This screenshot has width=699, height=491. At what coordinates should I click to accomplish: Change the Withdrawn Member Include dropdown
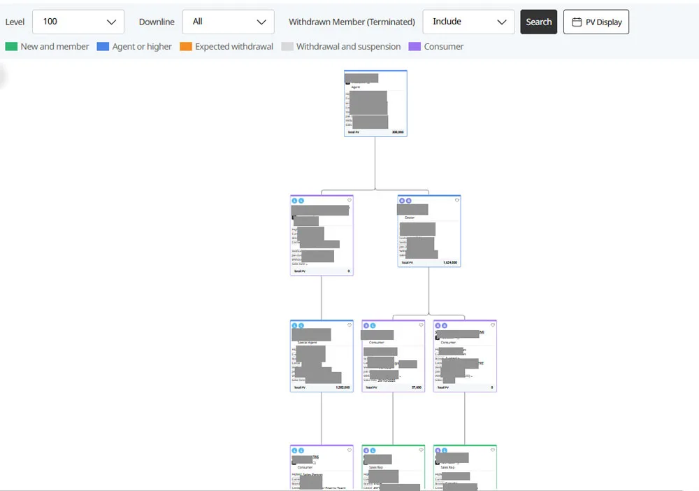point(468,22)
